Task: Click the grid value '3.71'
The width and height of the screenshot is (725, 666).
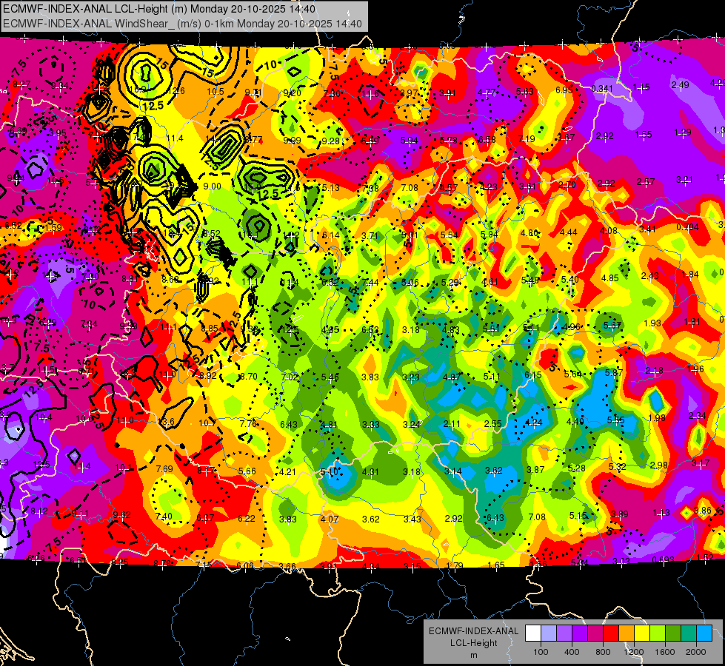Action: 370,236
